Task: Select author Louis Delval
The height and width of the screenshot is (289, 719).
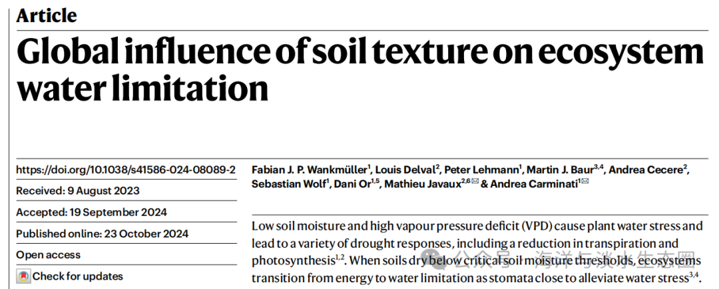Action: coord(405,170)
